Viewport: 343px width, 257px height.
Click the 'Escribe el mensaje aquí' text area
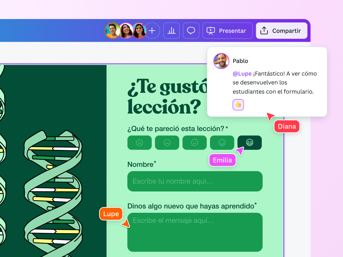point(195,232)
